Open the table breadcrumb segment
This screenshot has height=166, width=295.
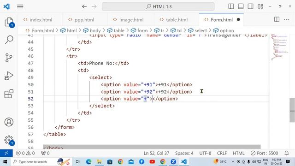pyautogui.click(x=116, y=30)
